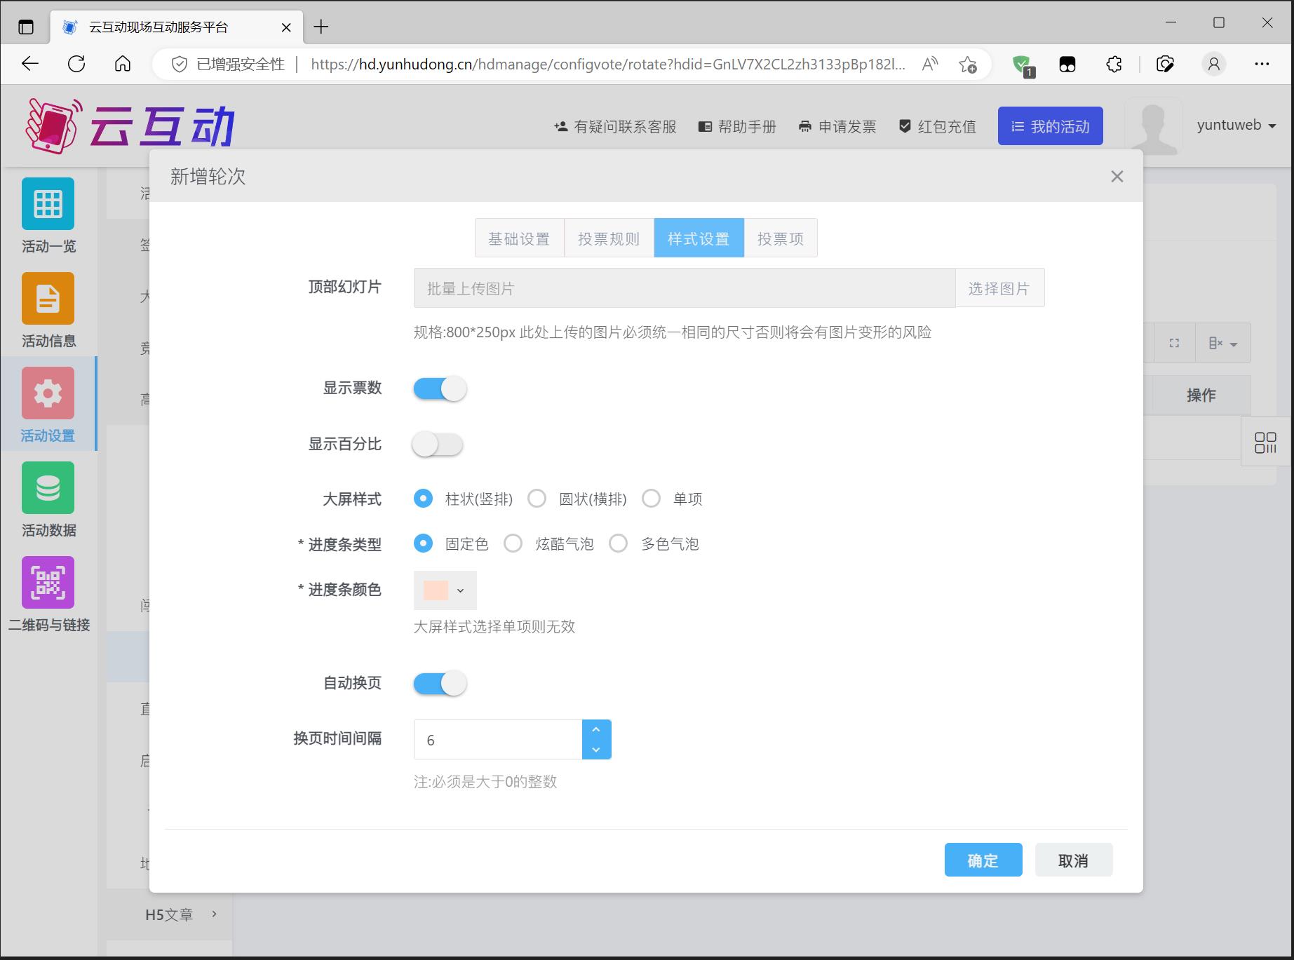
Task: Open the 活动一览 grid icon
Action: (x=48, y=204)
